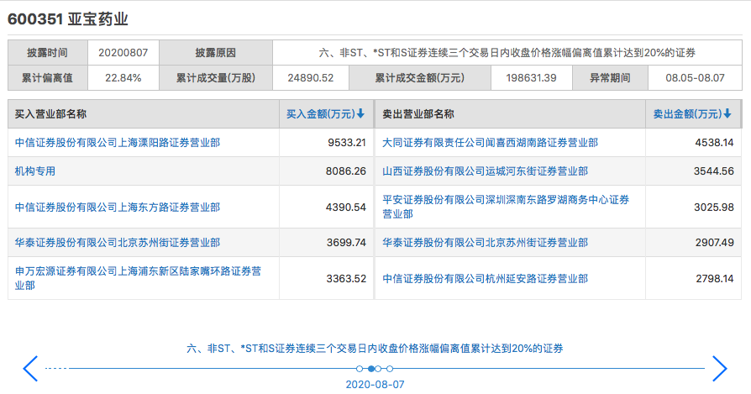
Task: Click the sell amount 2798.14
Action: (x=715, y=279)
